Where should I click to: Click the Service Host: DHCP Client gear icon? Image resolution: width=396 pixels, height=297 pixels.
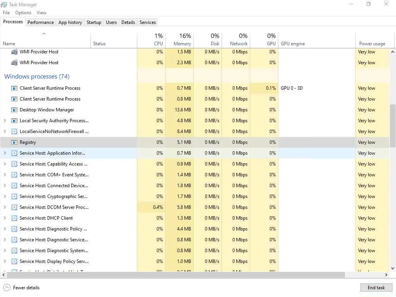[14, 218]
